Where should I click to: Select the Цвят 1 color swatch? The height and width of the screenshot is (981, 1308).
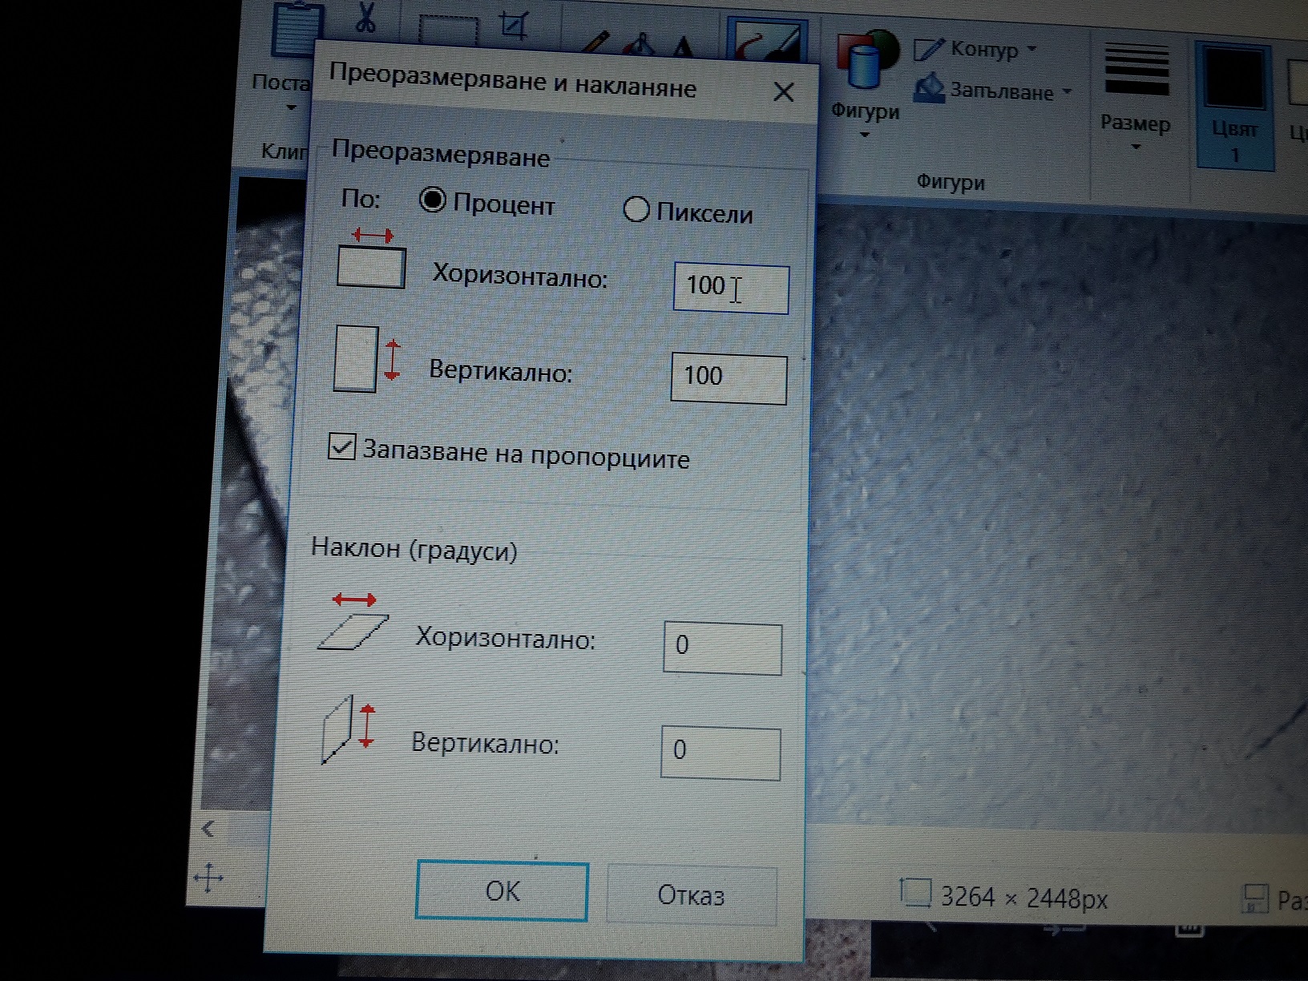1234,104
